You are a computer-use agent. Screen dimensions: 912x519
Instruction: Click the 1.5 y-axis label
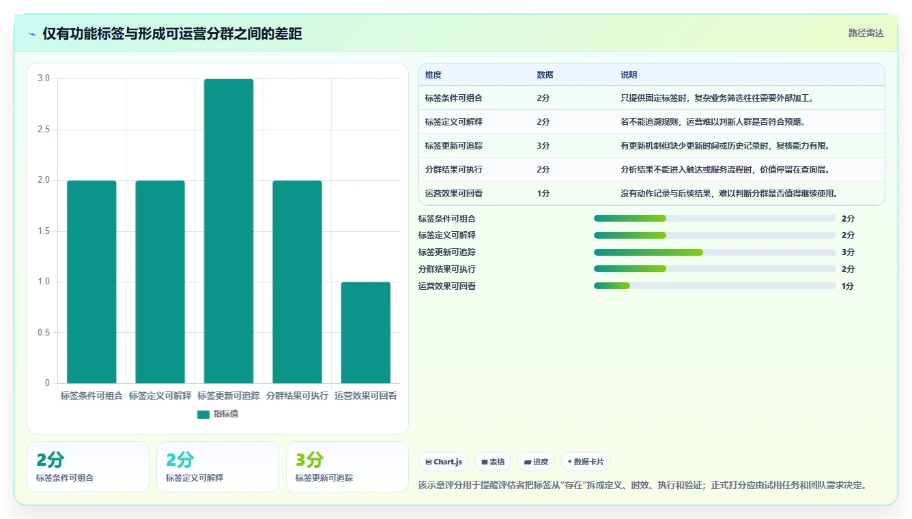44,231
